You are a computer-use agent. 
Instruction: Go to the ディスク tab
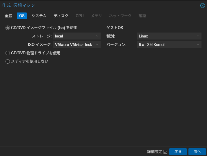coord(61,16)
